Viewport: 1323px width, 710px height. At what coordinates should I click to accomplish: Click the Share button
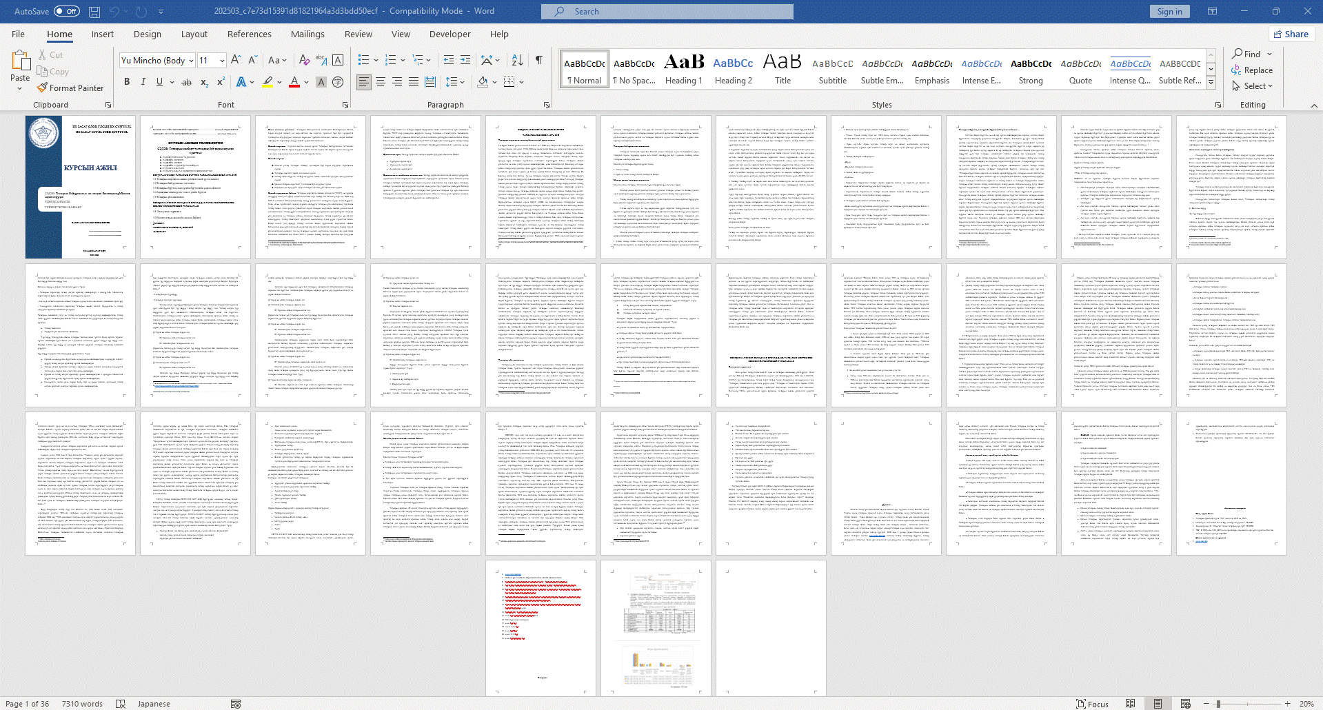coord(1291,34)
